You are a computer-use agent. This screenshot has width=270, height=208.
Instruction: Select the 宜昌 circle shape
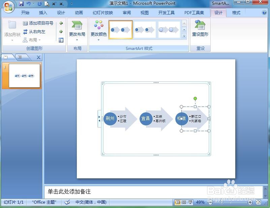pyautogui.click(x=146, y=118)
